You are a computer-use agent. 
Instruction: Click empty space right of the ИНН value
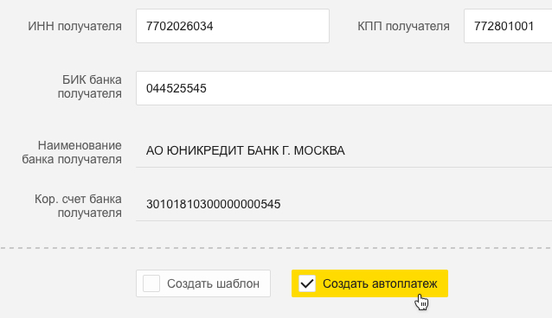click(271, 26)
